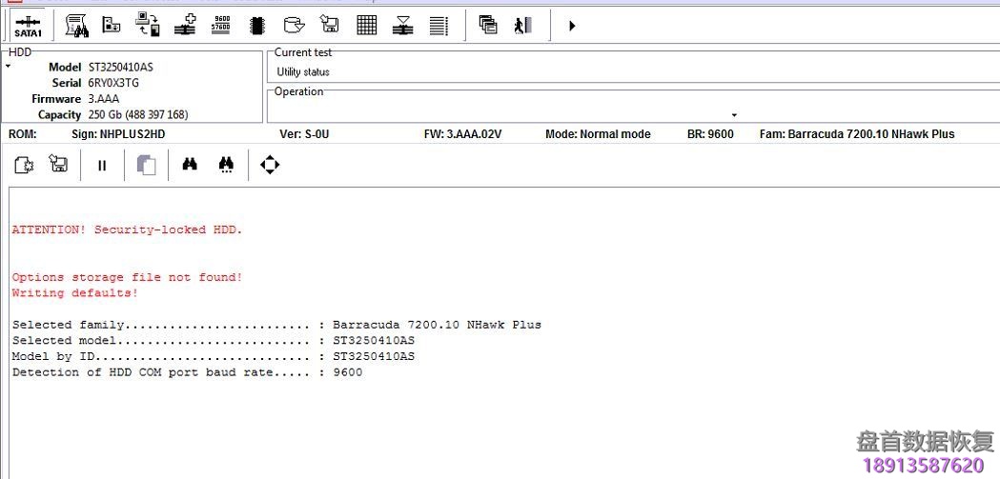Image resolution: width=1000 pixels, height=479 pixels.
Task: Click the serial number 6RY0X3TG
Action: pyautogui.click(x=113, y=83)
